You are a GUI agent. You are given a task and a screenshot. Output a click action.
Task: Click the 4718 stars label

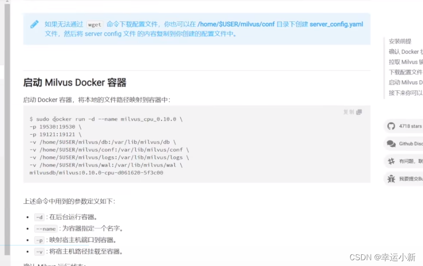pyautogui.click(x=410, y=126)
